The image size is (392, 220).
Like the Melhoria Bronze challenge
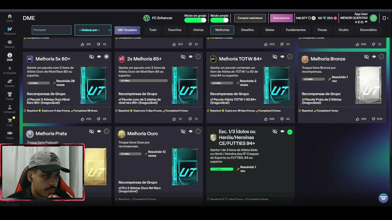click(357, 119)
